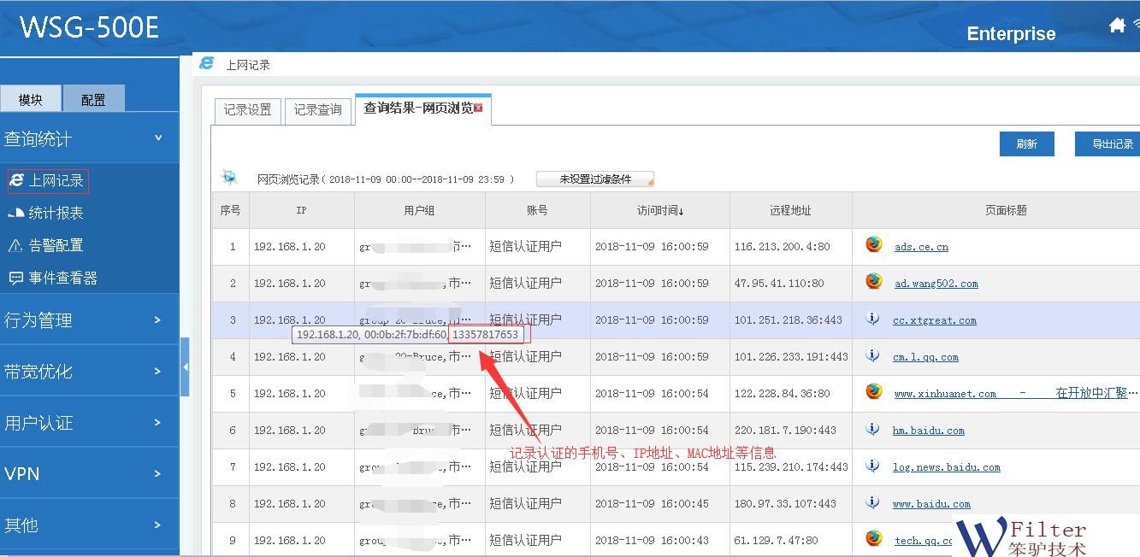1140x557 pixels.
Task: Click the browser icon in the 上网记录 title bar
Action: coord(205,63)
